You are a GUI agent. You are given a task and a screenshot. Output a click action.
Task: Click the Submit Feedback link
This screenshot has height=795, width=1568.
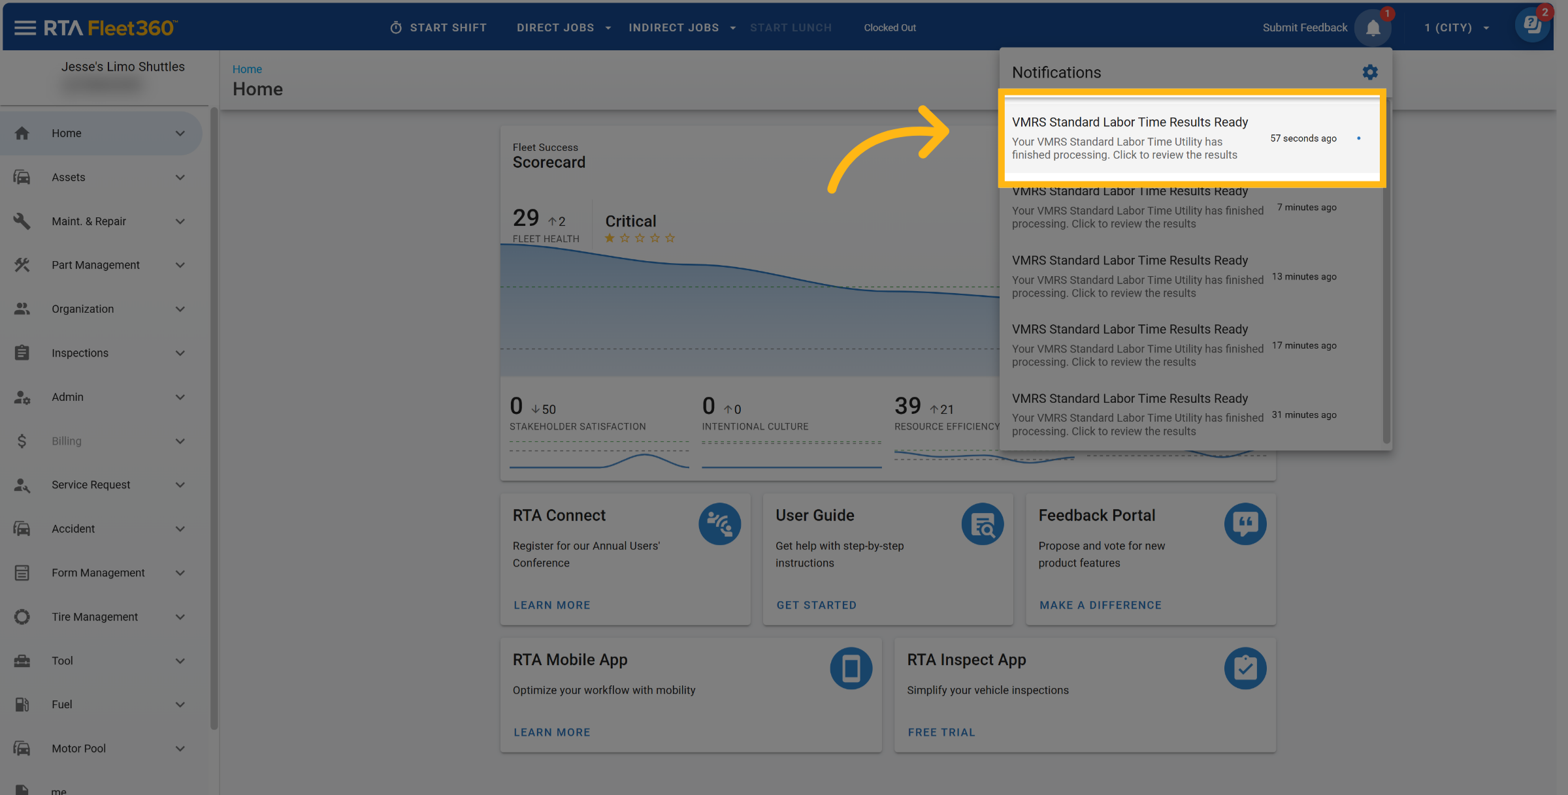1304,27
